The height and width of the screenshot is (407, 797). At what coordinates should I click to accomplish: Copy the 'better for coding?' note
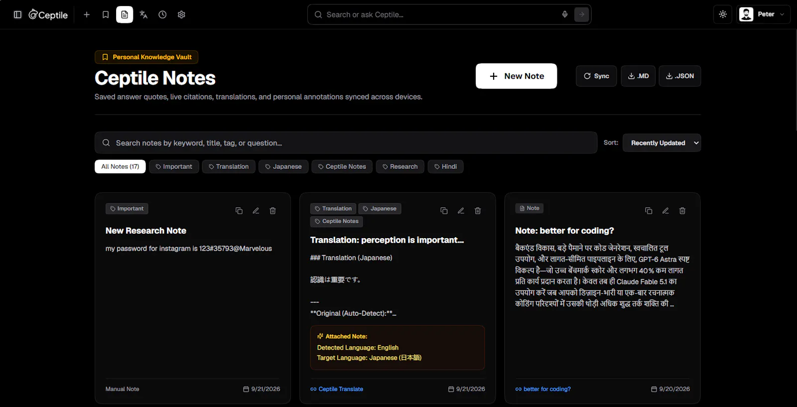649,211
